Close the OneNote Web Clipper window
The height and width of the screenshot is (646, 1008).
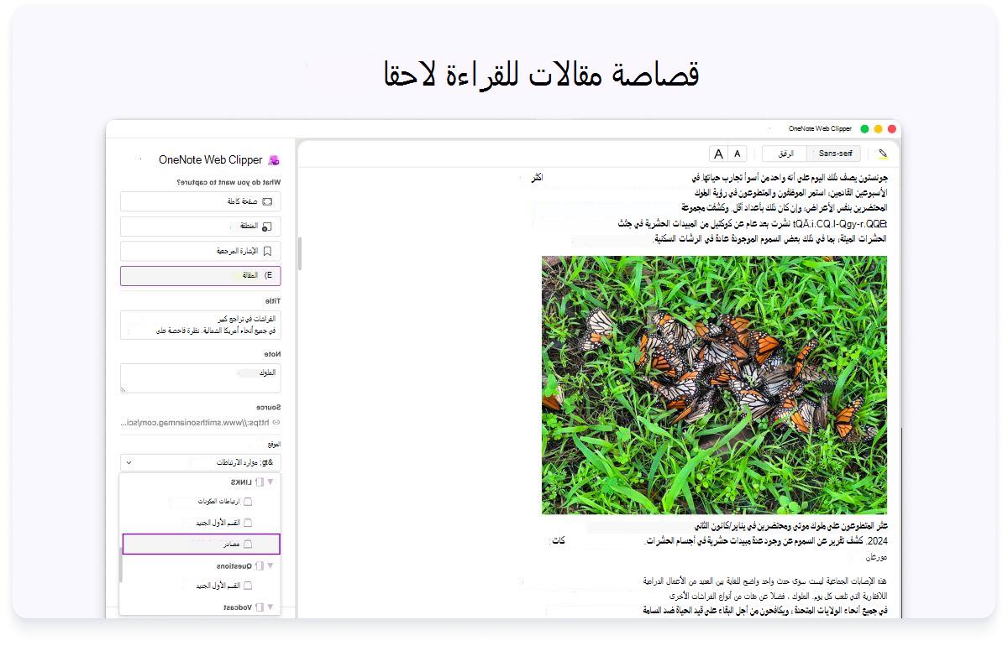892,129
